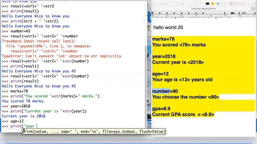The image size is (257, 144).
Task: Click the IDLE shell vertical scrollbar
Action: pos(145,86)
